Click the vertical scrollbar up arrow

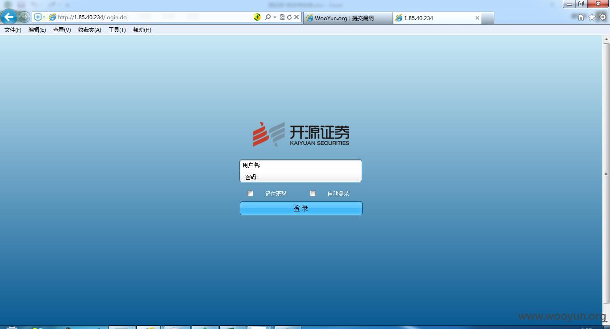(606, 39)
